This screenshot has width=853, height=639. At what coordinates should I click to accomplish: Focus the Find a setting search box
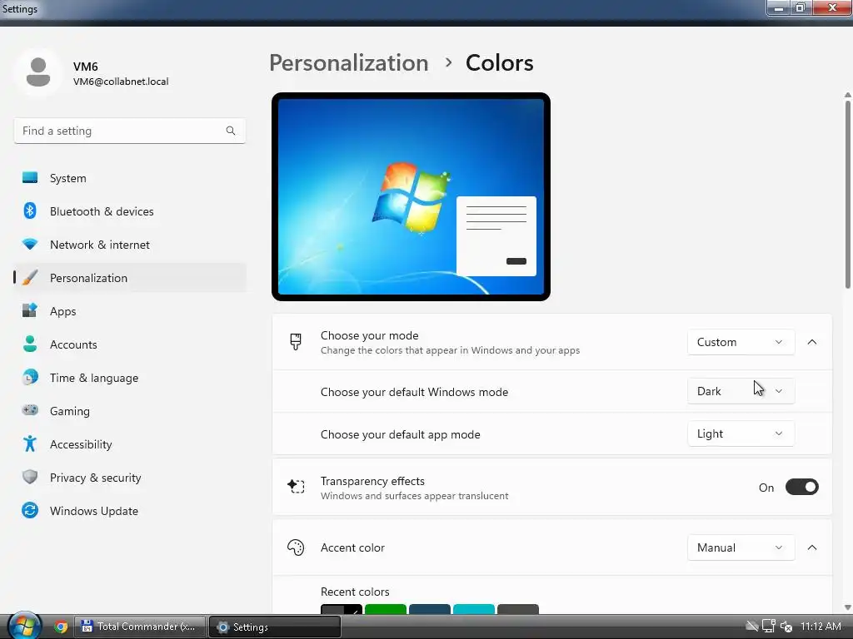pos(129,131)
